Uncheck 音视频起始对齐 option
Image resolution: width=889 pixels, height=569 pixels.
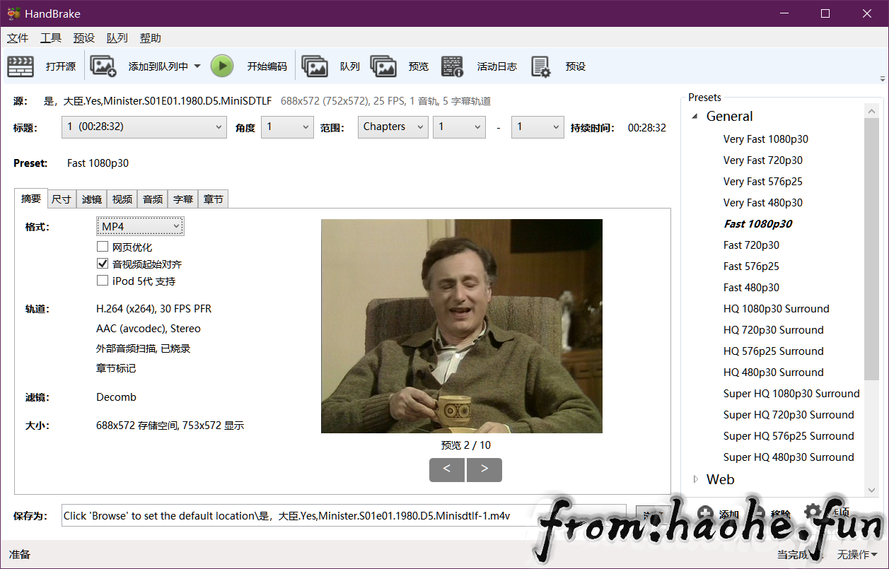(103, 264)
